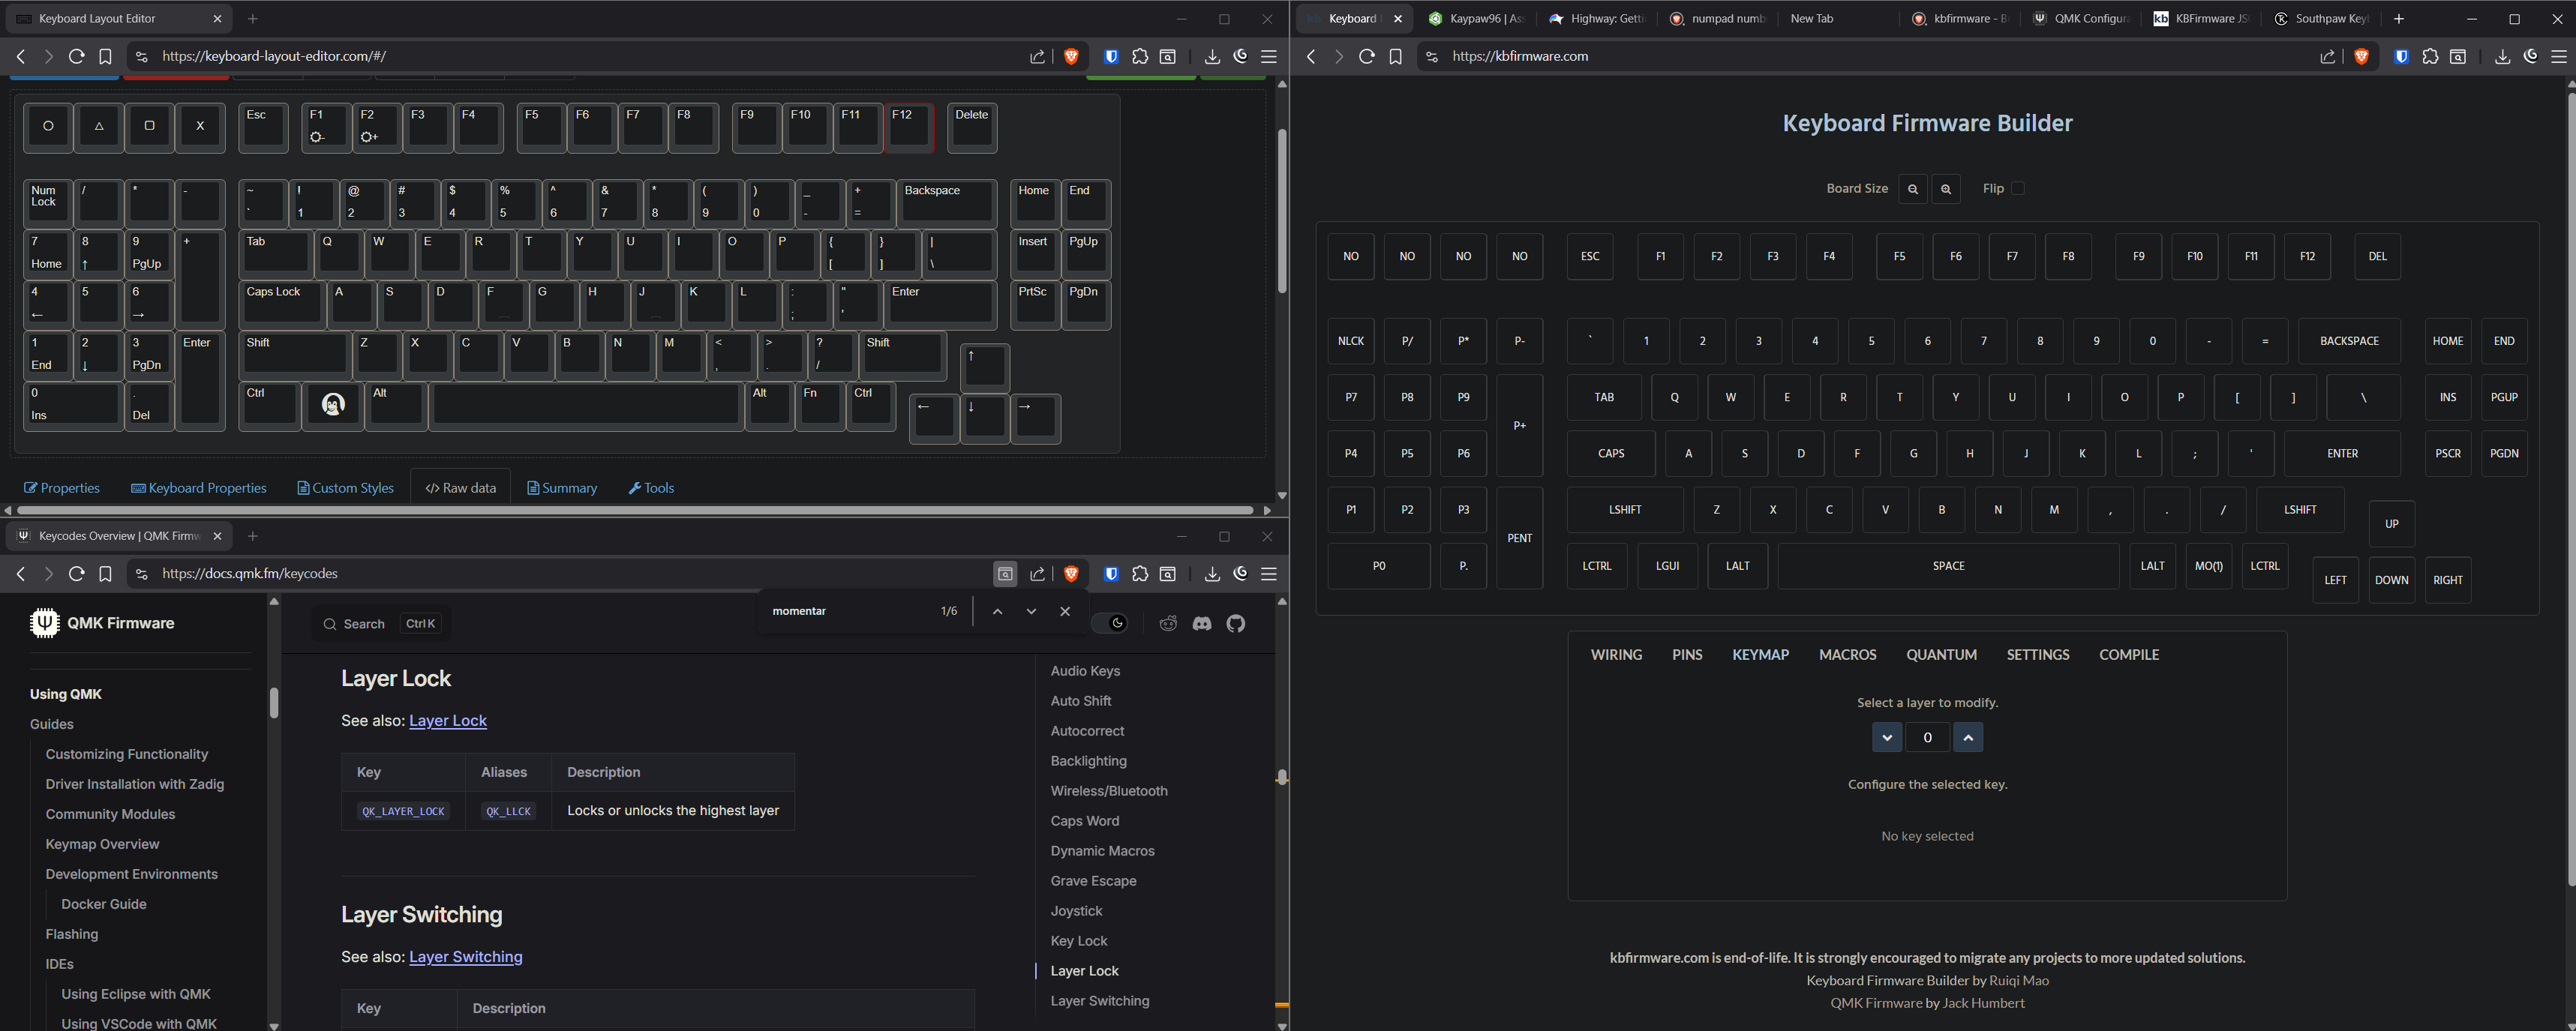Open Jack Humbert link

pos(1983,1003)
